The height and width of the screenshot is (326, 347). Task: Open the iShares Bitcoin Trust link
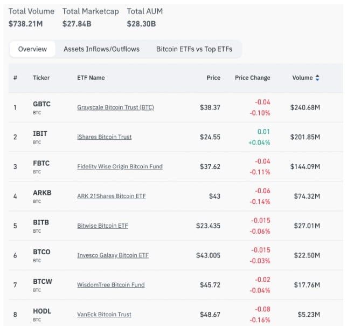[104, 137]
